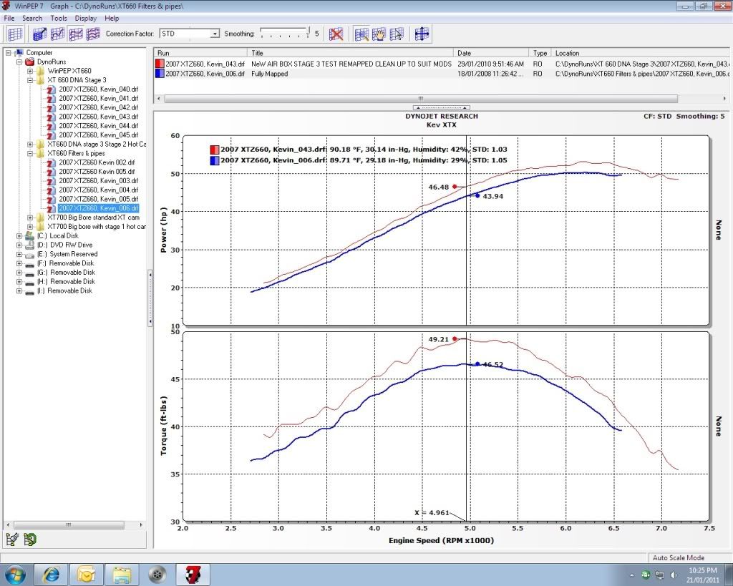
Task: Click the red X clear graph icon
Action: pyautogui.click(x=336, y=34)
